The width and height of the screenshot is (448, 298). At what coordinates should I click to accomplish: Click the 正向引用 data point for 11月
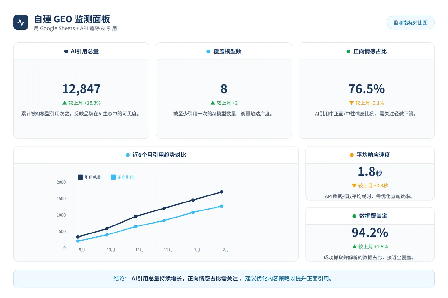pos(136,226)
